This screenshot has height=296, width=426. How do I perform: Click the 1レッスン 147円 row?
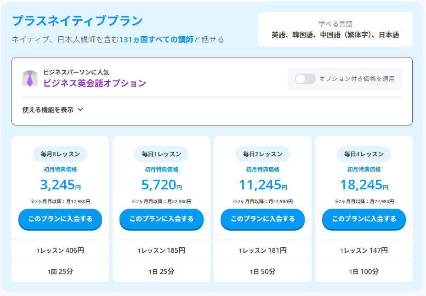click(x=364, y=250)
